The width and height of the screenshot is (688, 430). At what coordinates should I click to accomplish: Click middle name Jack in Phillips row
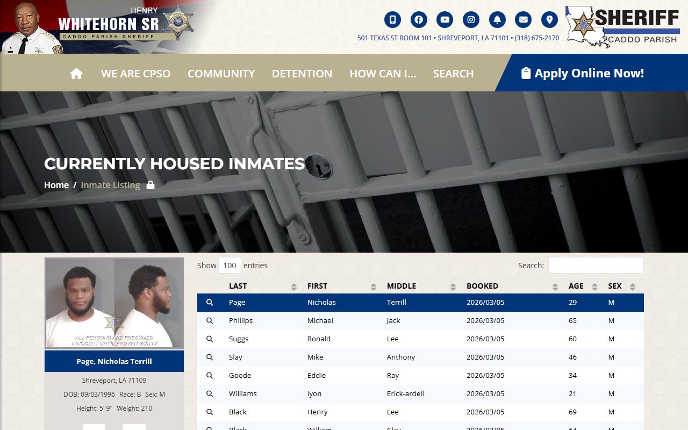[393, 321]
